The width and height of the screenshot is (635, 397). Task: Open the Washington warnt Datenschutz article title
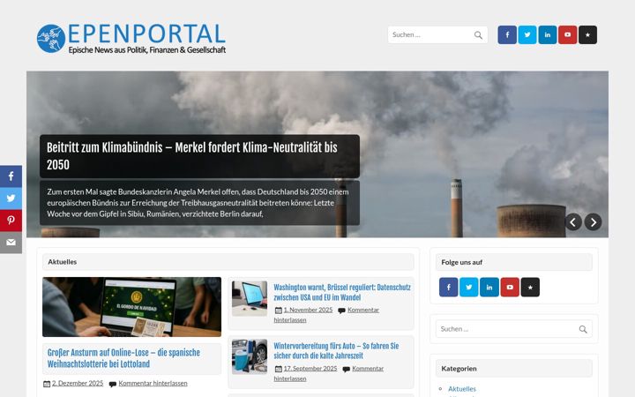(x=342, y=292)
